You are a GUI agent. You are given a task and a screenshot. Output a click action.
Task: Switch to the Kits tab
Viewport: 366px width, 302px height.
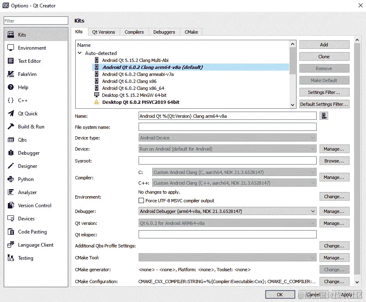tap(79, 32)
